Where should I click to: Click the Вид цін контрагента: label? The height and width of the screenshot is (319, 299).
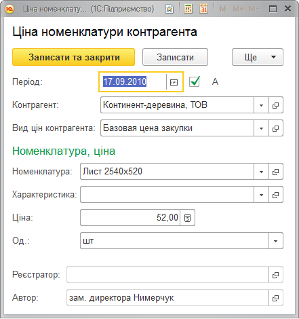coord(54,128)
